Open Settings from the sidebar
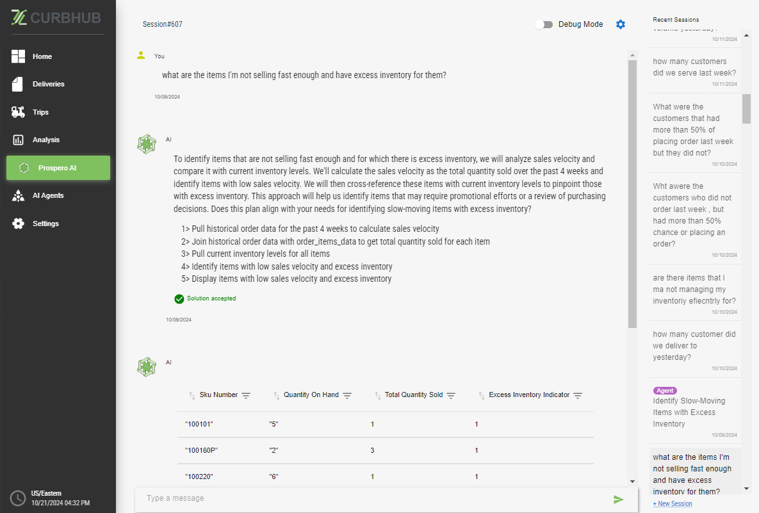 [x=45, y=224]
